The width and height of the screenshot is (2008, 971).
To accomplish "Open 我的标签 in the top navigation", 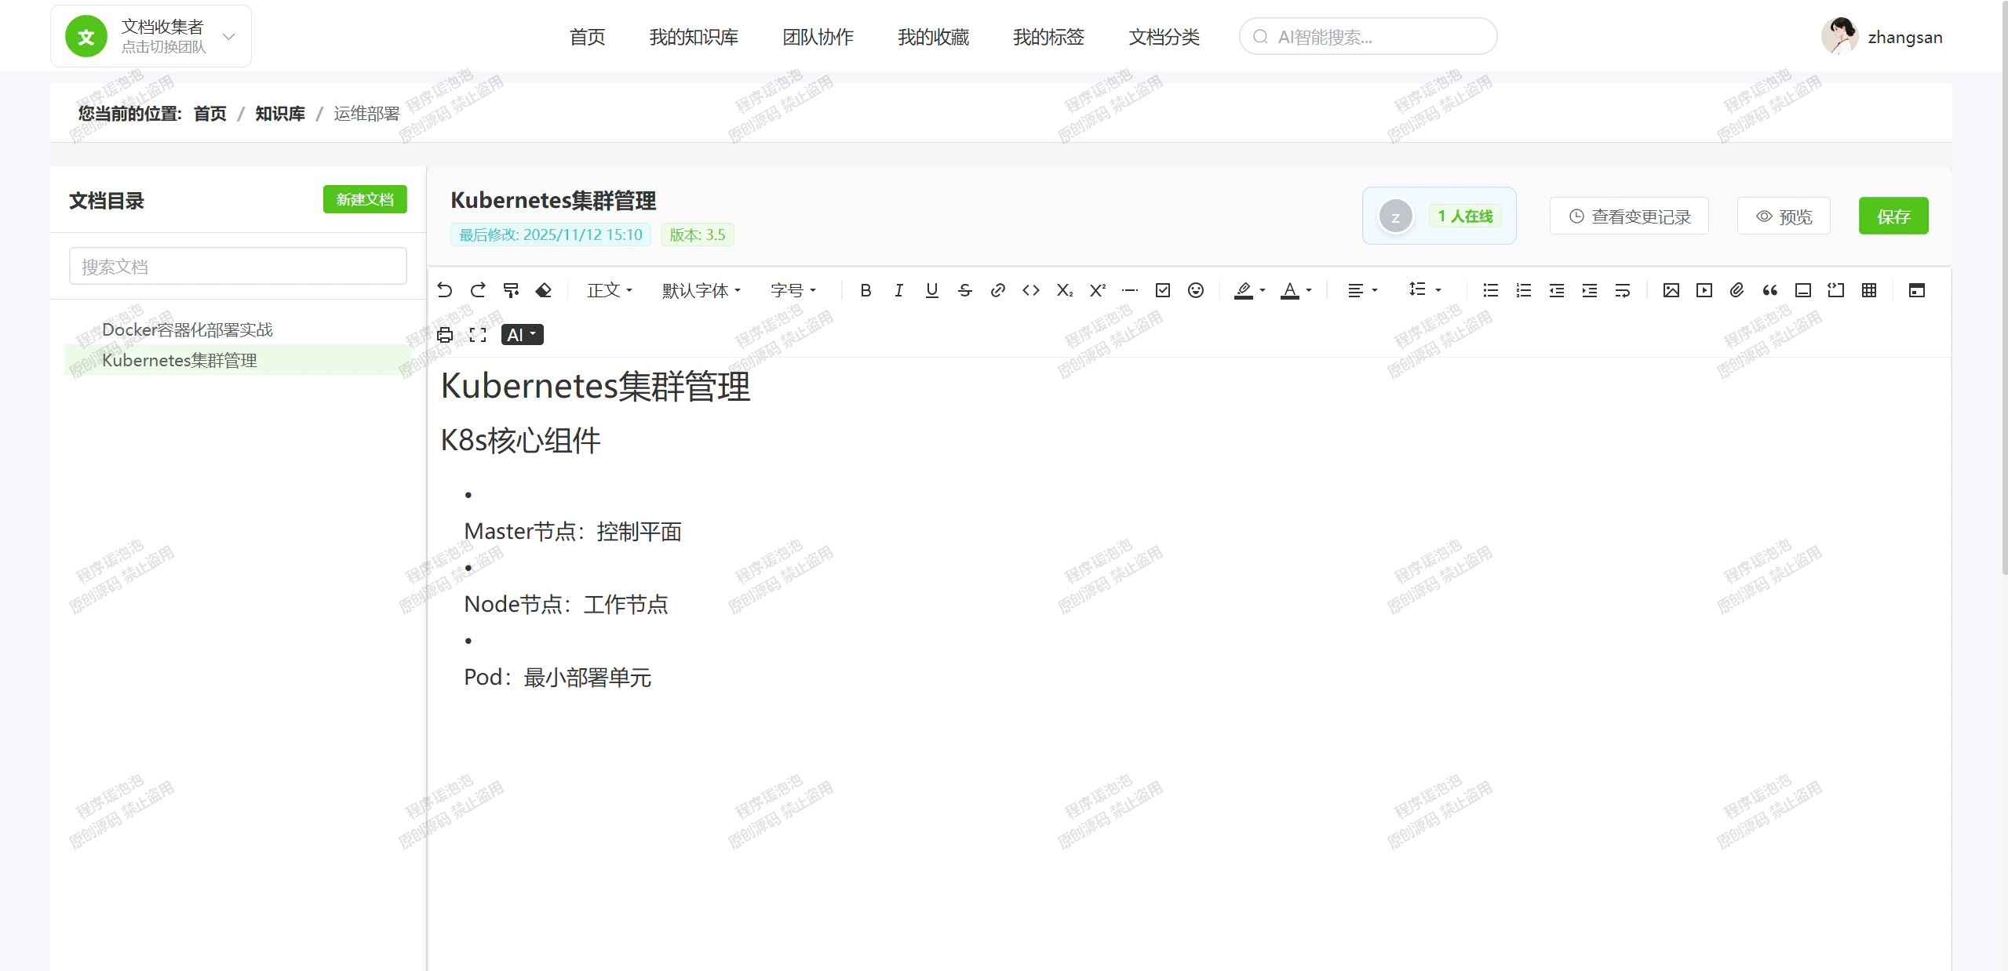I will tap(1048, 37).
